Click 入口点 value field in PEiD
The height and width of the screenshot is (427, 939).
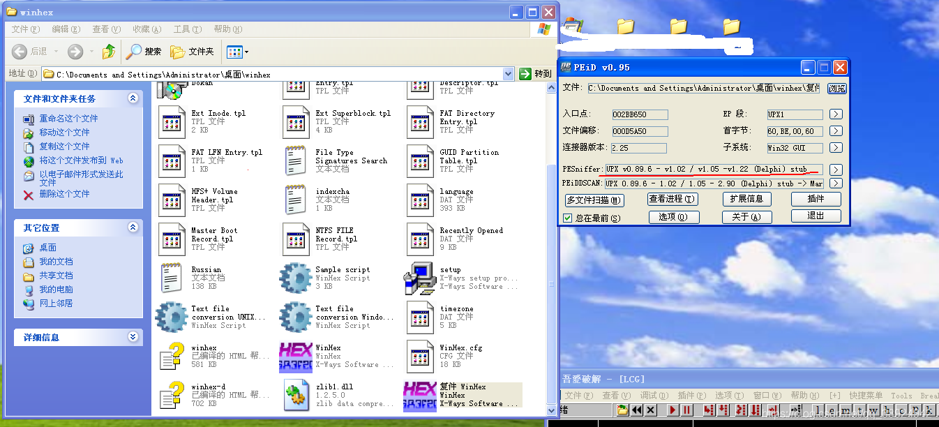pyautogui.click(x=639, y=114)
